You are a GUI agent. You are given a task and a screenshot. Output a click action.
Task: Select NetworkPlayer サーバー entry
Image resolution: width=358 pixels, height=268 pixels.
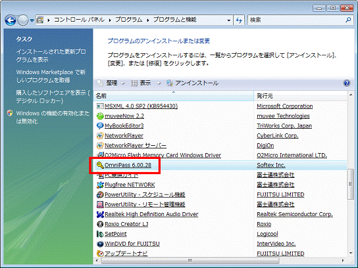[136, 145]
